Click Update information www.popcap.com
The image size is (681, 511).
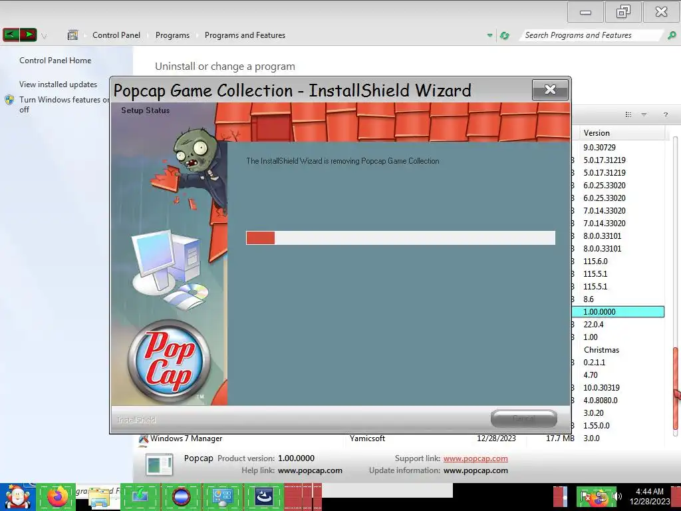coord(476,470)
